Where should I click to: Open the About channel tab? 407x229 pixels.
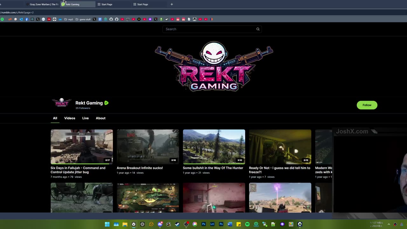pos(100,118)
